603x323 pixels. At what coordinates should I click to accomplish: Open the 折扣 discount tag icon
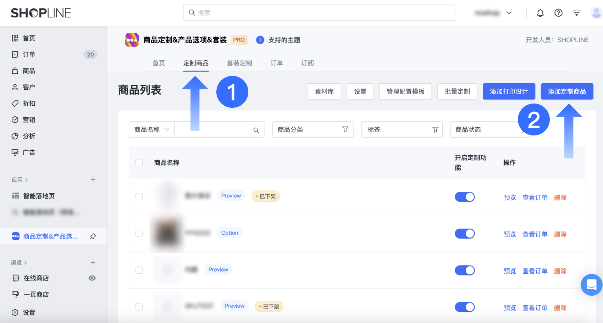(x=15, y=103)
